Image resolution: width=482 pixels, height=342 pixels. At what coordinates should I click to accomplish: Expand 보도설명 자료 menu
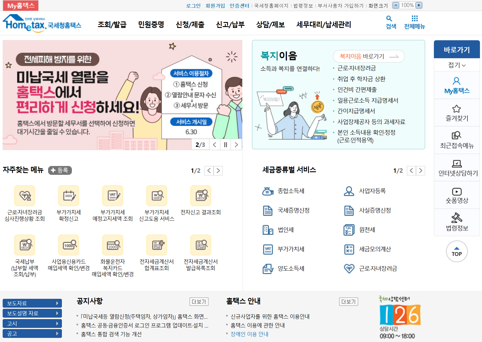click(32, 313)
